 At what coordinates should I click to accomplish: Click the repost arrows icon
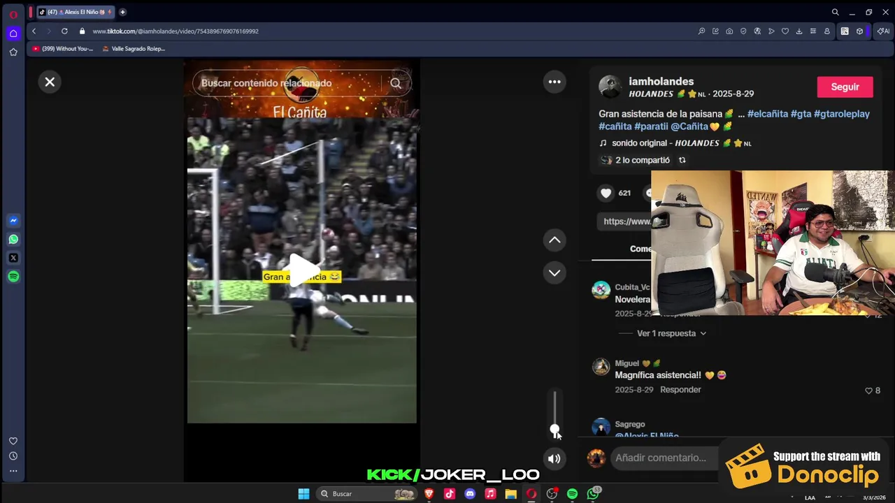[x=682, y=160]
